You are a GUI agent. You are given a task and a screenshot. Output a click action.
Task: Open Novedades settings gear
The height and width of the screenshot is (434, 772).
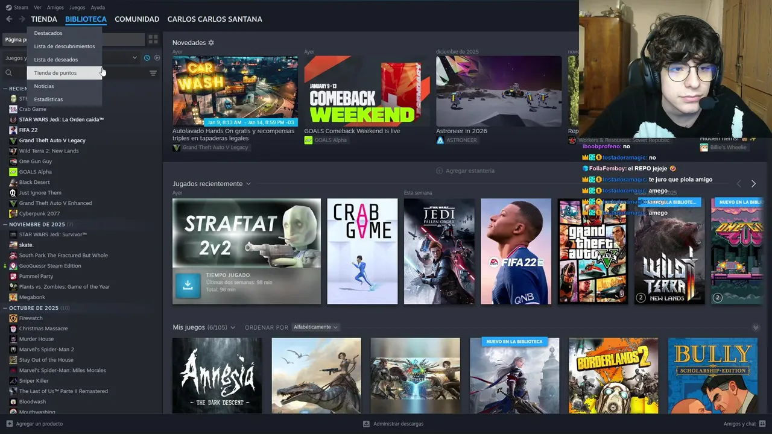pos(211,43)
